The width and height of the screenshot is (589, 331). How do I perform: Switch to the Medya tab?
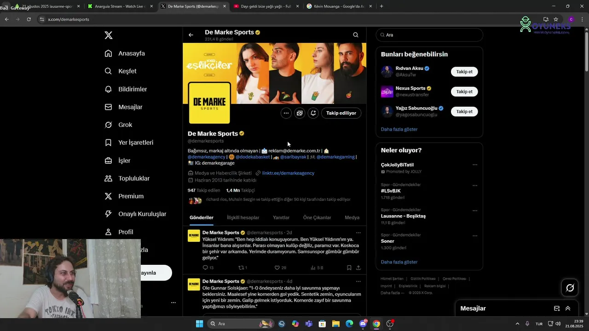coord(352,218)
